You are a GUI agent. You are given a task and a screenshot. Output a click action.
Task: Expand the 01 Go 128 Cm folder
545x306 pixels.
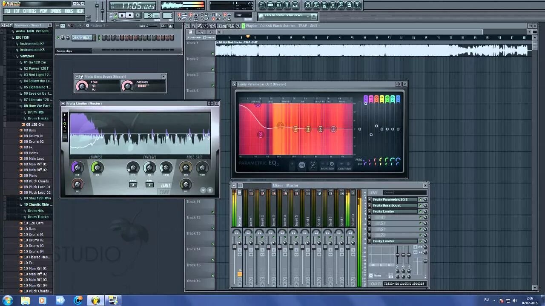click(x=35, y=62)
